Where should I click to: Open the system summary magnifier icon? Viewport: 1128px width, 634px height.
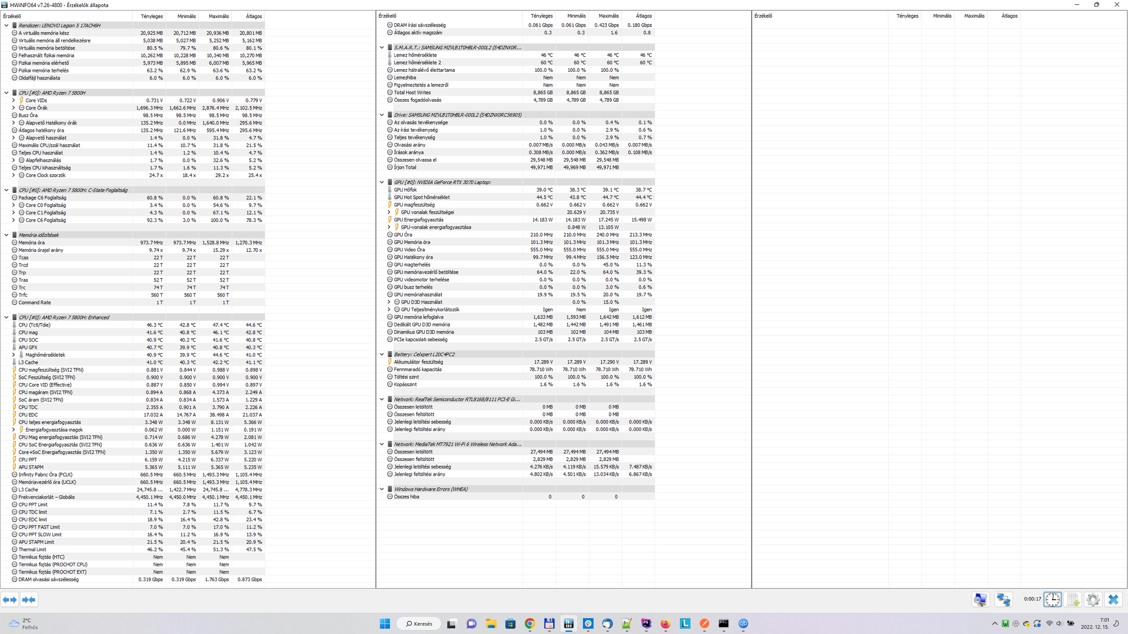tap(980, 600)
